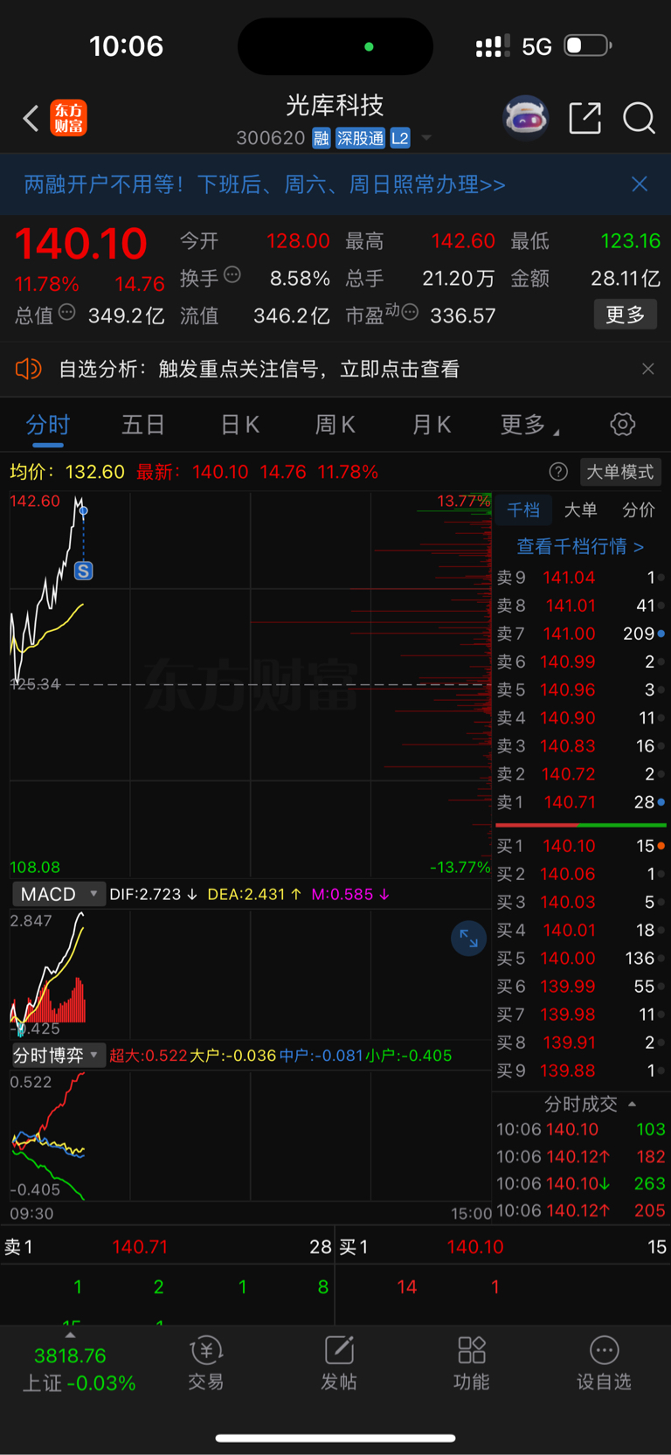
Task: Tap info icon beside 换手
Action: tap(232, 275)
